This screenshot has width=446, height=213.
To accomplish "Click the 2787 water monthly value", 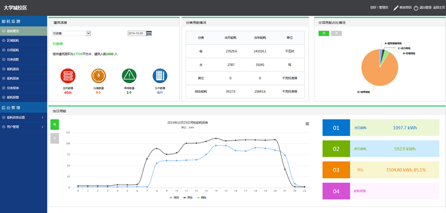I will point(230,65).
